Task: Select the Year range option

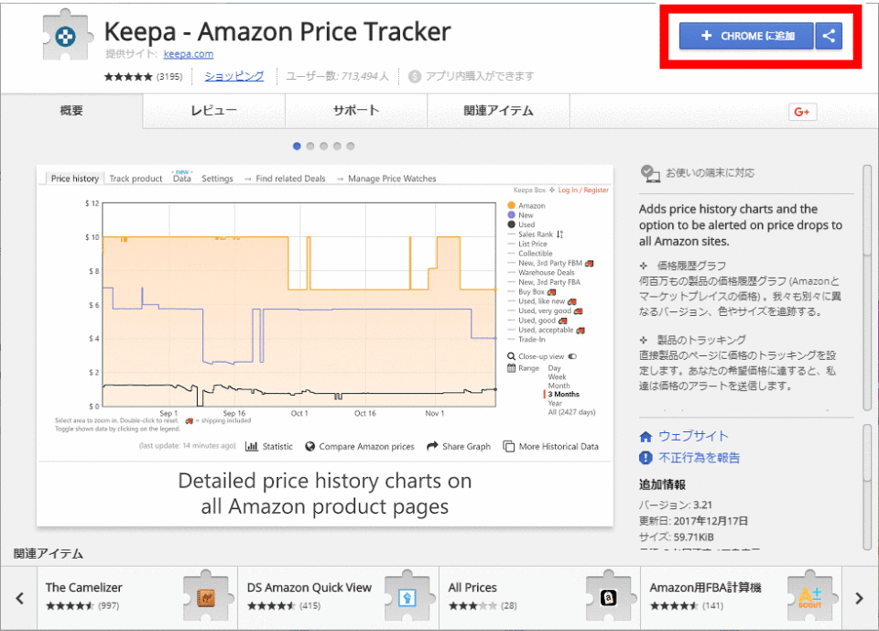Action: pyautogui.click(x=555, y=404)
